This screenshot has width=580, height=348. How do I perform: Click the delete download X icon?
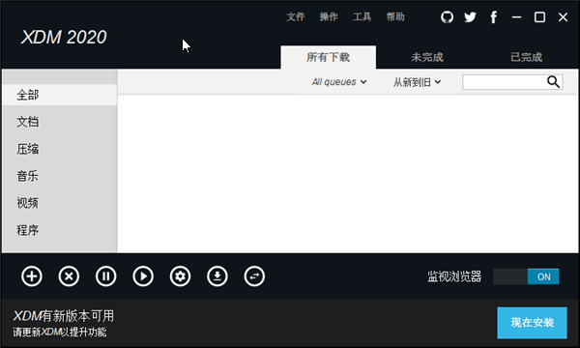[69, 276]
